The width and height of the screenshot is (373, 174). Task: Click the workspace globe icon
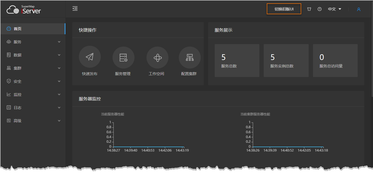157,57
